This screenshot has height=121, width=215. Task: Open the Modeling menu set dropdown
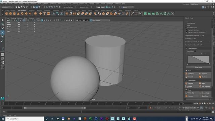click(x=7, y=7)
